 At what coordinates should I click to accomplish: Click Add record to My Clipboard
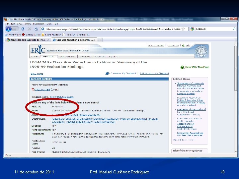point(154,73)
